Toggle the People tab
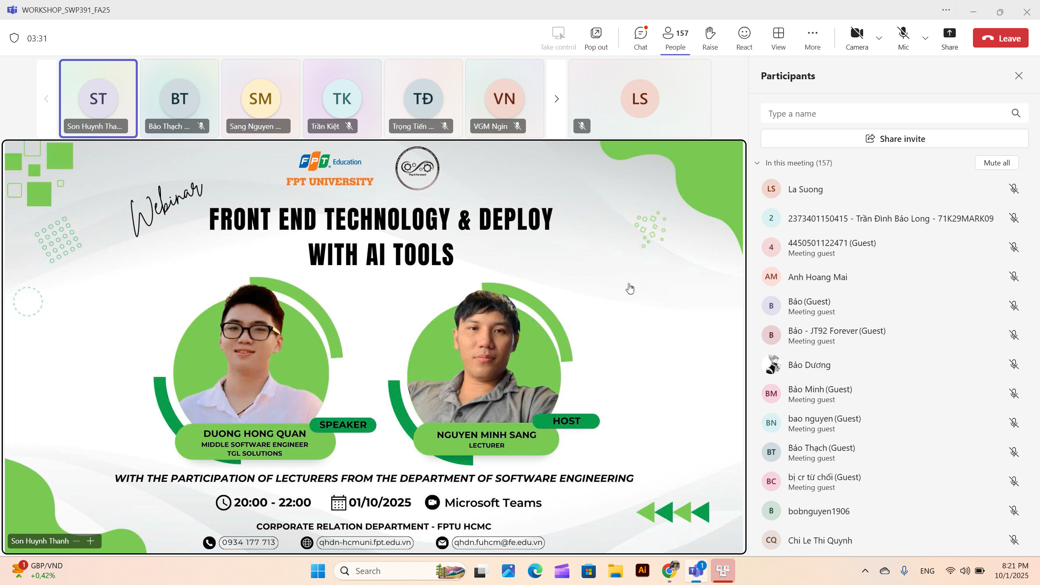The image size is (1040, 585). click(x=675, y=38)
